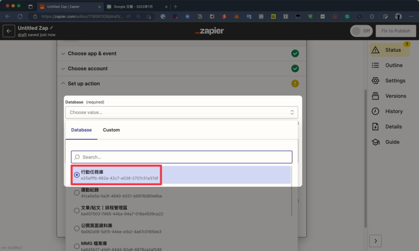
Task: Toggle the Zap Off switch
Action: click(x=361, y=31)
